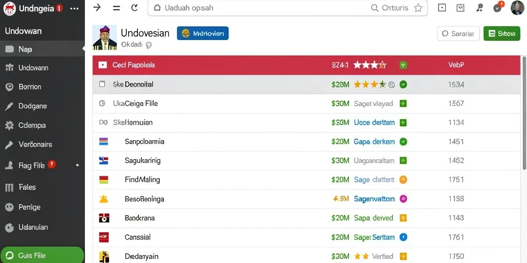
Task: Click the Skelˈlemuien row name
Action: pyautogui.click(x=133, y=122)
